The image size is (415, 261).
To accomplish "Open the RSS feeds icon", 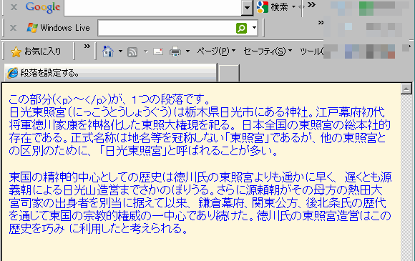I will click(x=132, y=51).
